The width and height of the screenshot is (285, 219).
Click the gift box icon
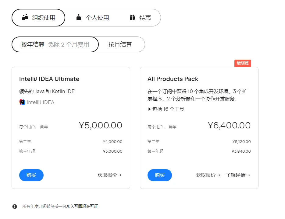click(132, 17)
